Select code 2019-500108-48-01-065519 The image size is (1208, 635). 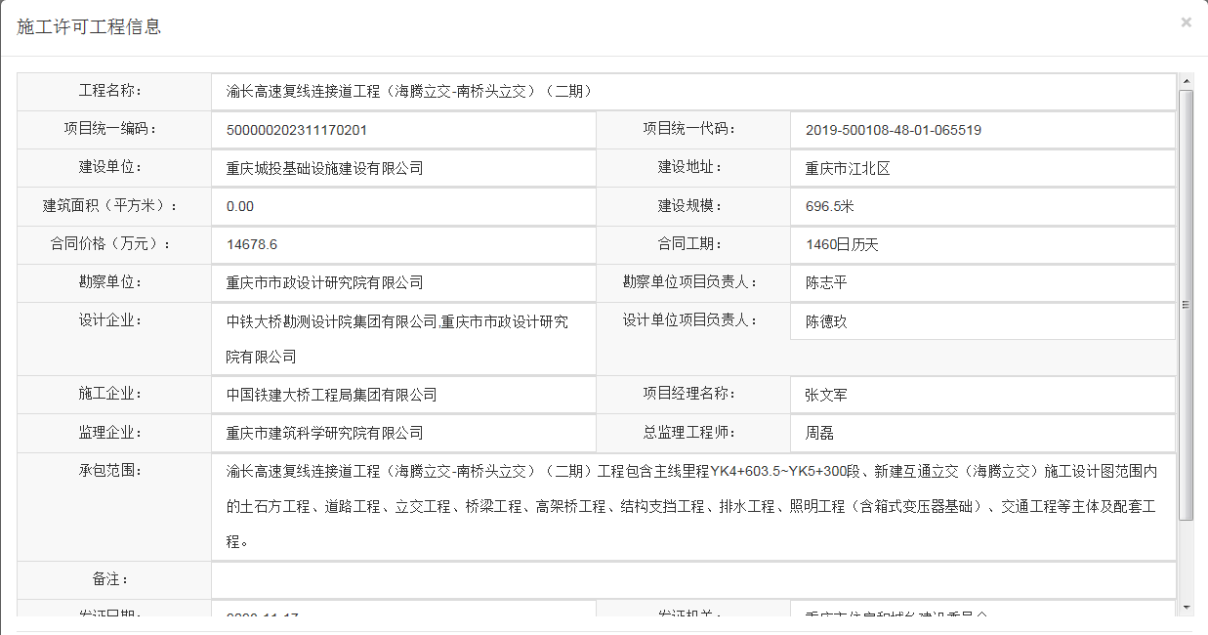[894, 130]
